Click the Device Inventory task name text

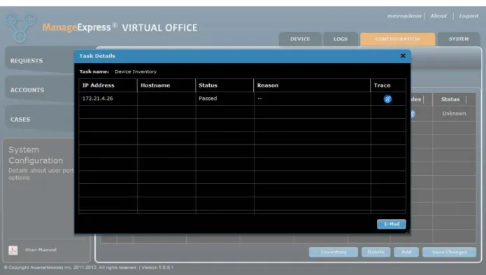(136, 71)
